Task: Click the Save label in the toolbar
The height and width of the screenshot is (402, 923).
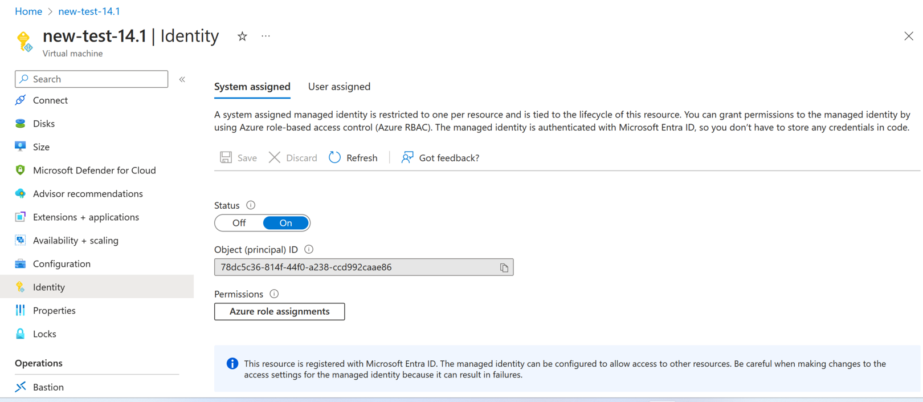Action: pos(247,158)
